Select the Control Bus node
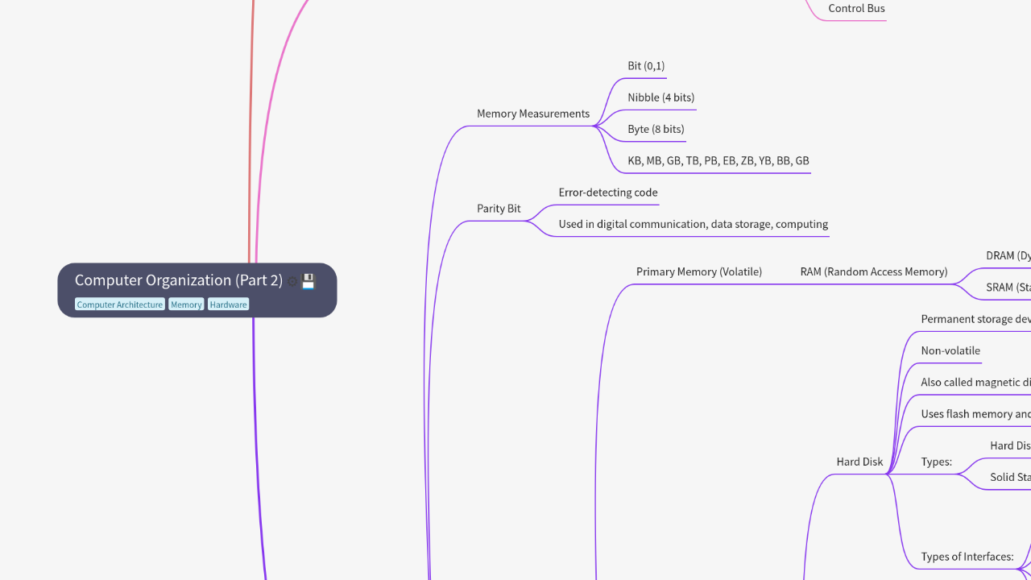The height and width of the screenshot is (580, 1031). [x=856, y=9]
